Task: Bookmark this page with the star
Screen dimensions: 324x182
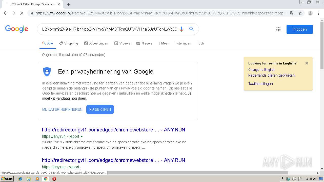Action: pos(300,13)
